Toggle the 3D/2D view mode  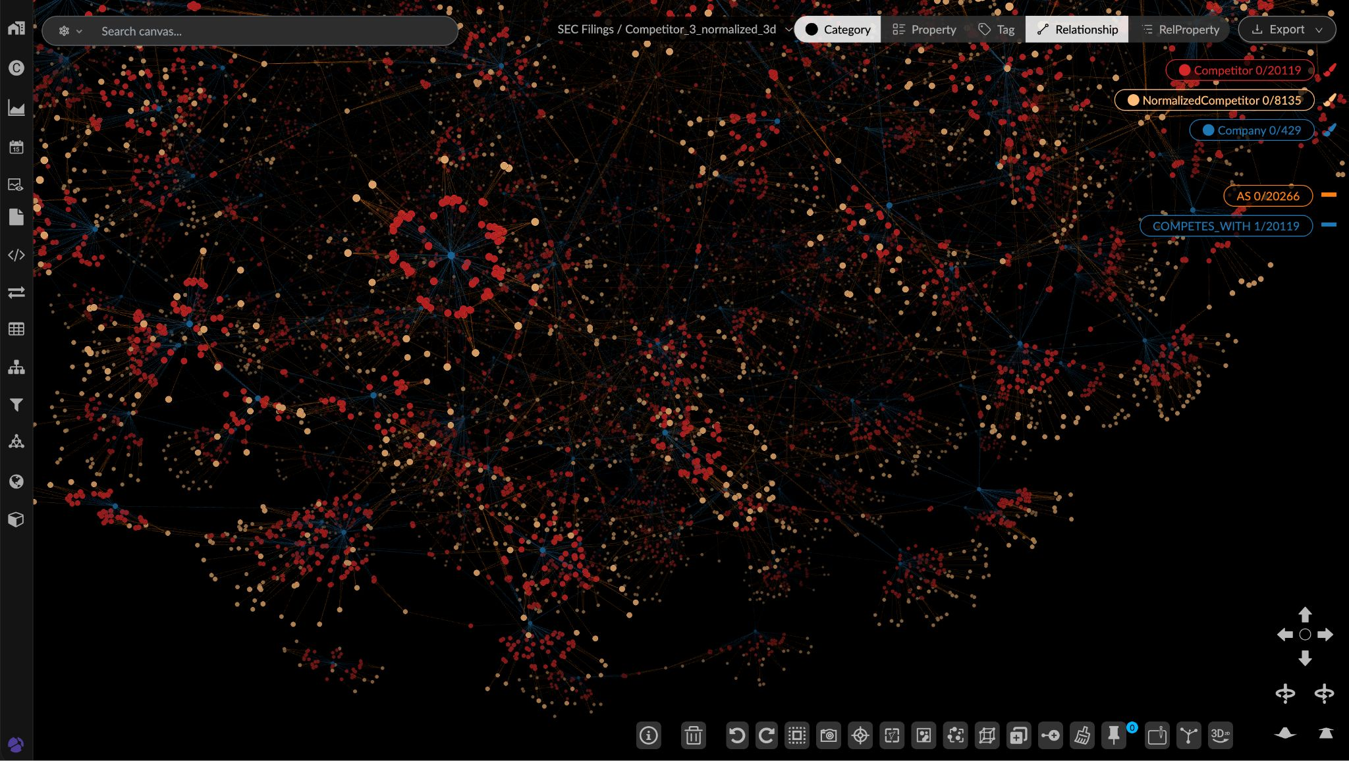[1220, 735]
